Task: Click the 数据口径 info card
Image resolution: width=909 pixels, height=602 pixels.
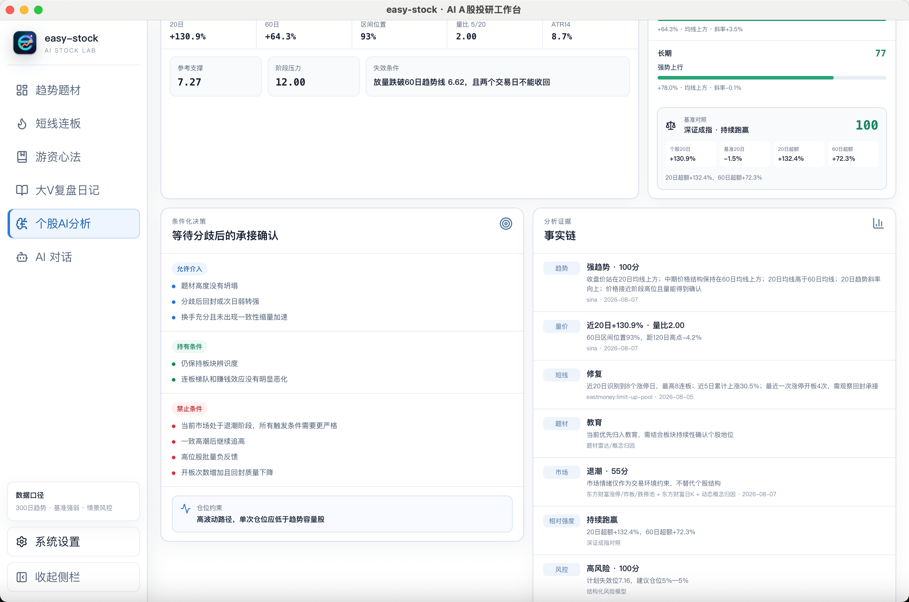Action: [x=74, y=501]
